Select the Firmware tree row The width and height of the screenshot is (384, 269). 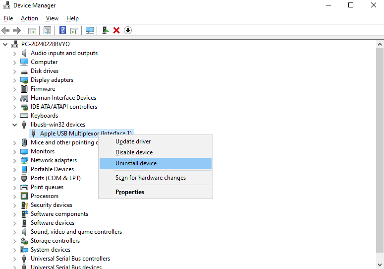43,89
